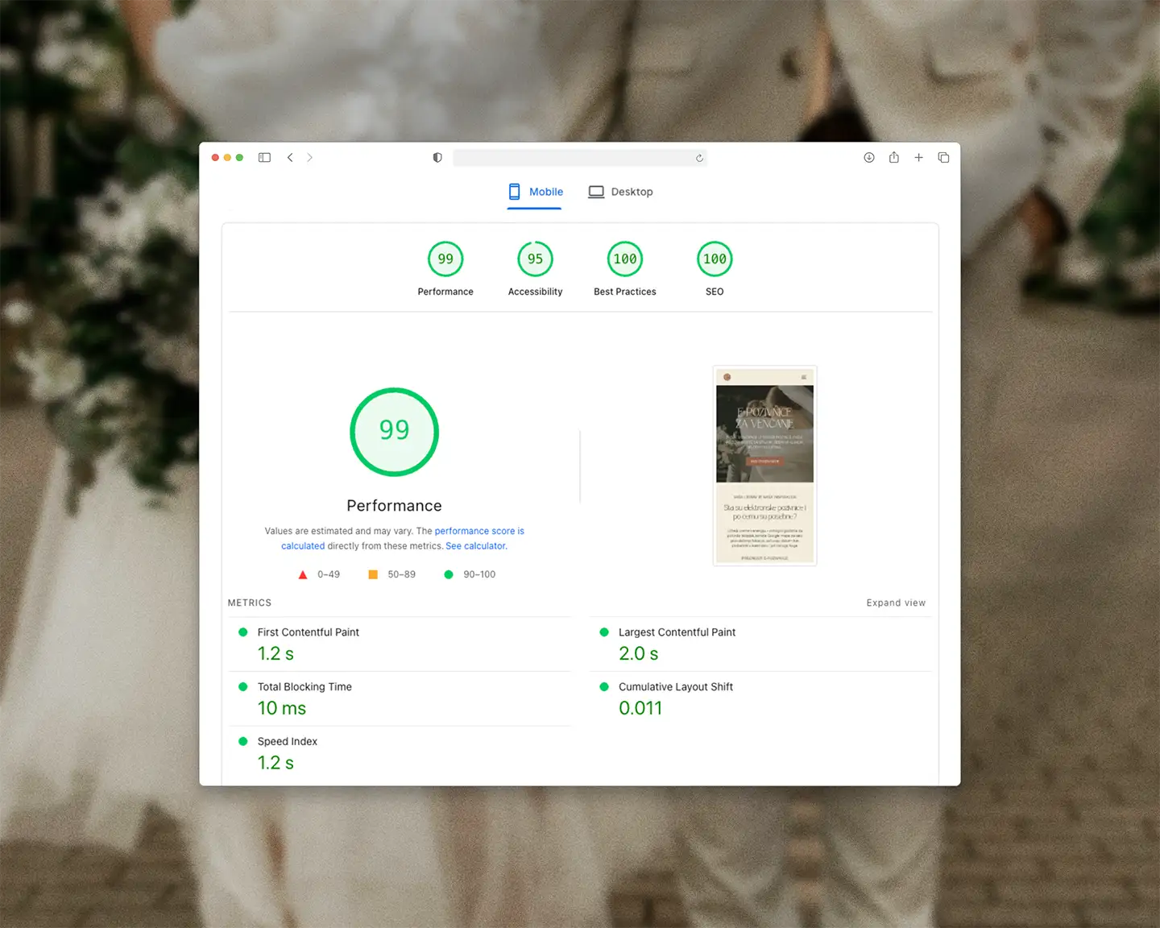Open the See calculator link
The height and width of the screenshot is (928, 1160).
click(476, 546)
